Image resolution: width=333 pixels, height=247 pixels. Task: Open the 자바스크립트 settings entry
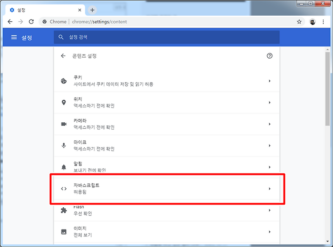click(x=166, y=189)
